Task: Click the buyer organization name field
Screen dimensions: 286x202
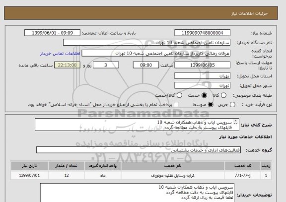Action: point(146,43)
